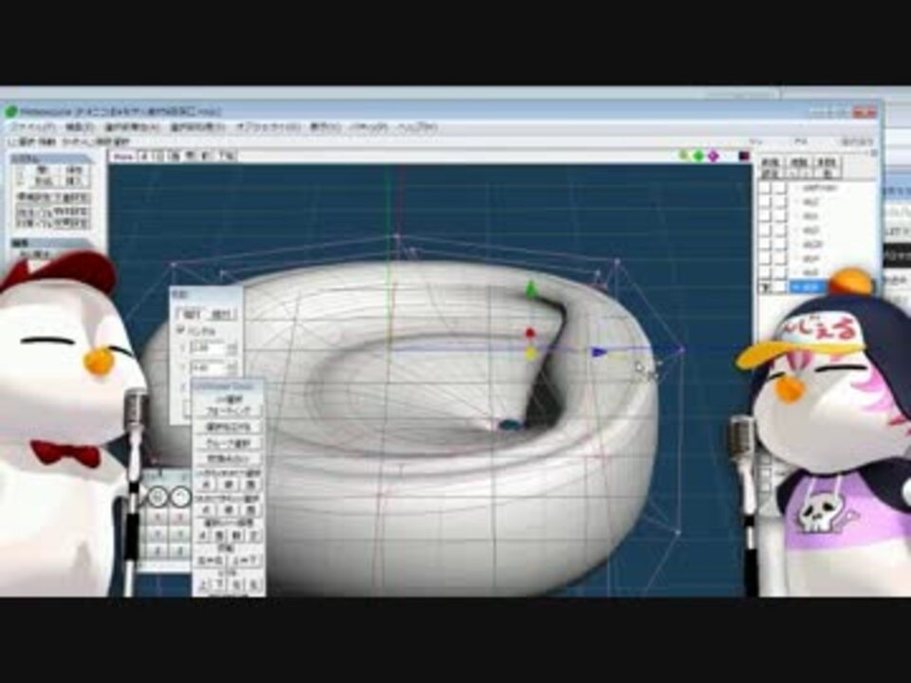Screen dimensions: 911x683
Task: Toggle the Handle checkbox in move dialog
Action: (x=180, y=330)
